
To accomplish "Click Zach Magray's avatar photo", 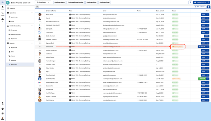I will pyautogui.click(x=40, y=100).
